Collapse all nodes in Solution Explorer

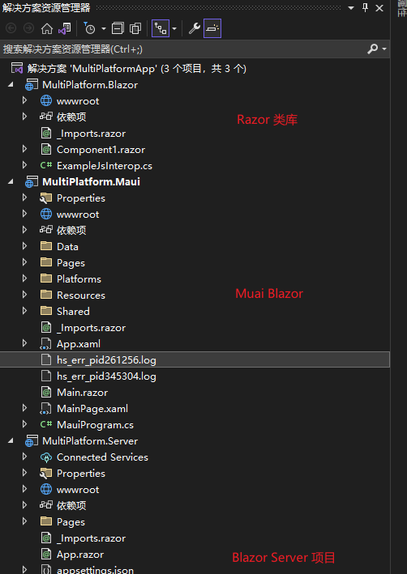pos(118,28)
